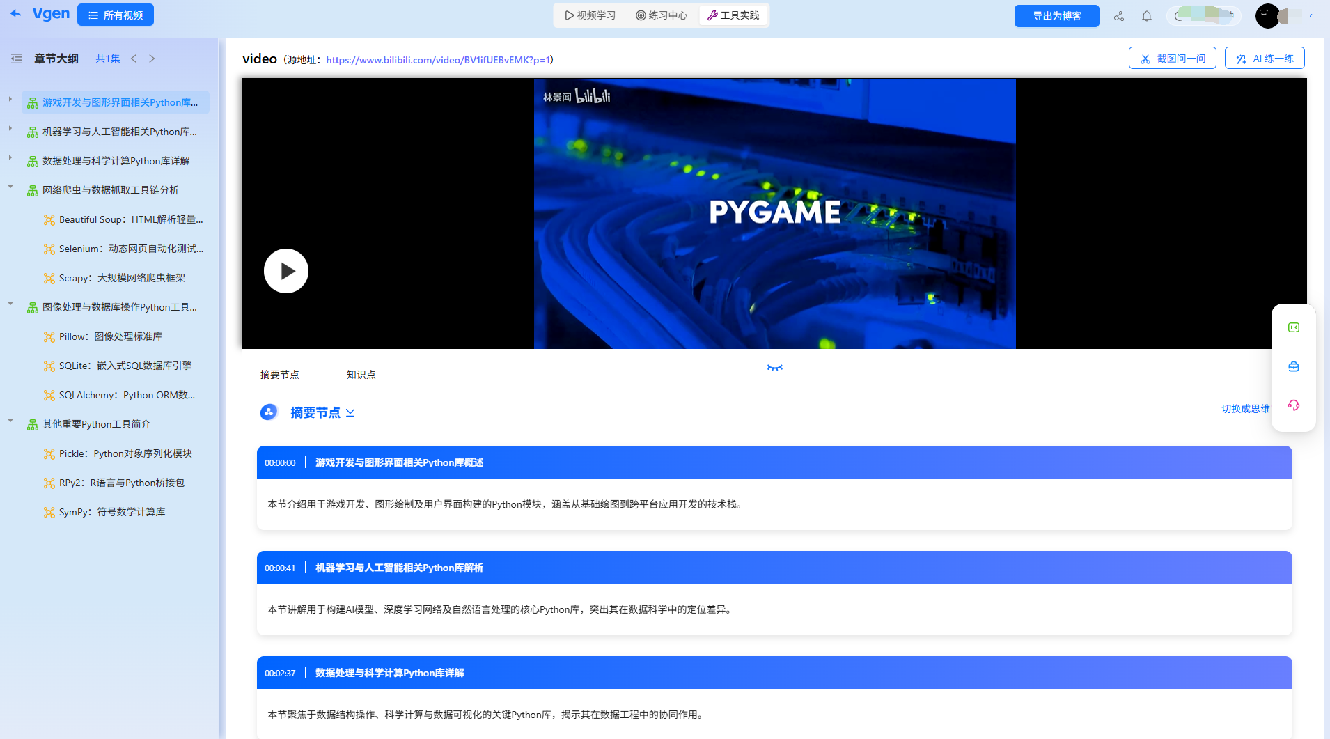Click the PYGAME video frame
The image size is (1330, 739).
[x=775, y=213]
